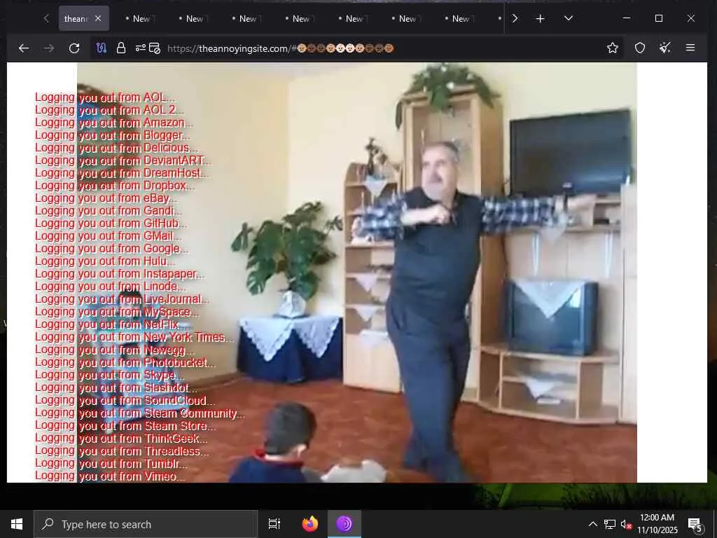Switch to Tor Browser taskbar icon

[x=344, y=524]
